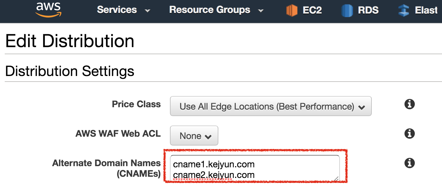This screenshot has width=442, height=185.
Task: Show info for Alternate Domain Names
Action: (x=410, y=163)
